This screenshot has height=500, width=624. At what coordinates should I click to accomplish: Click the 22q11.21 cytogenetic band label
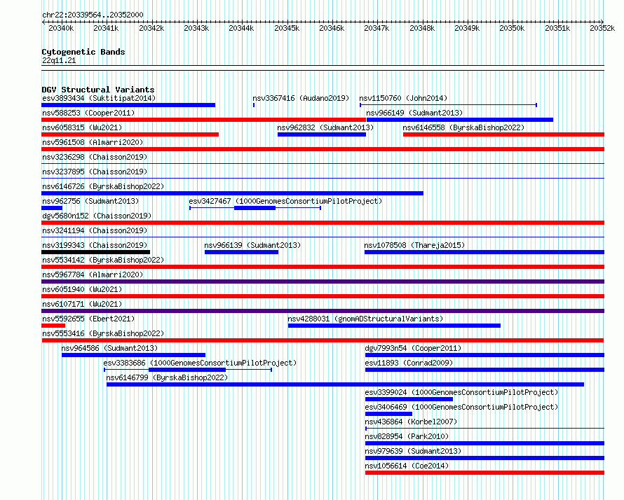tap(59, 60)
